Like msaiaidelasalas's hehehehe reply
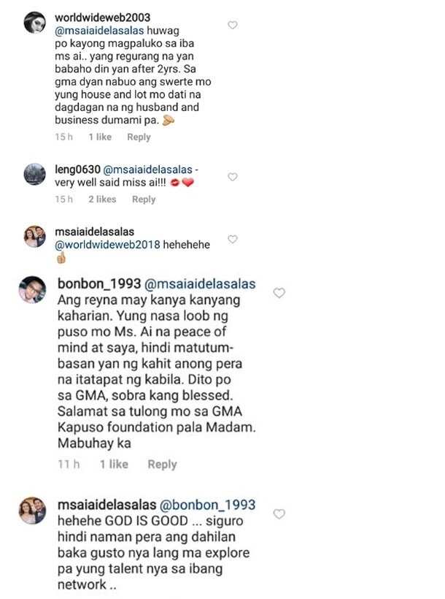 [x=233, y=239]
